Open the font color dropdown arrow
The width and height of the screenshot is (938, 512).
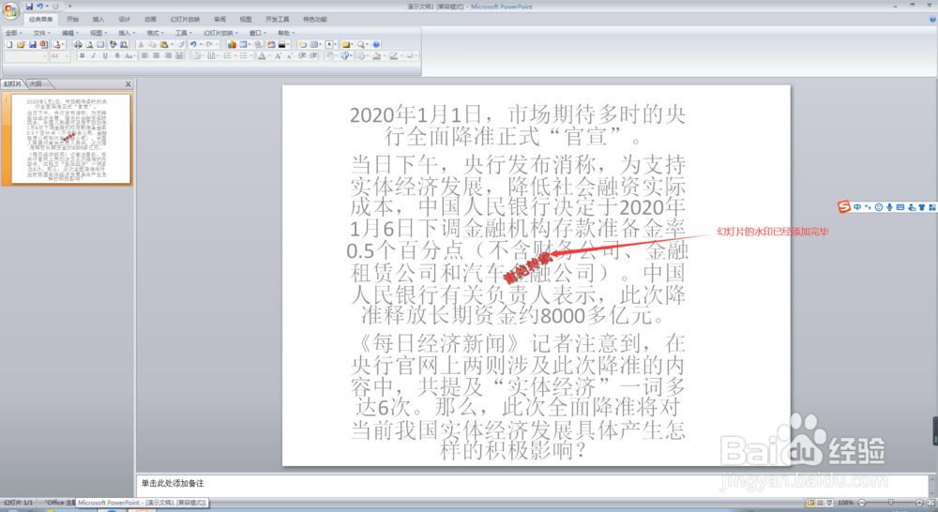268,55
